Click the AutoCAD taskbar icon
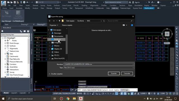Screen dimensions: 179x101 (81, 98)
